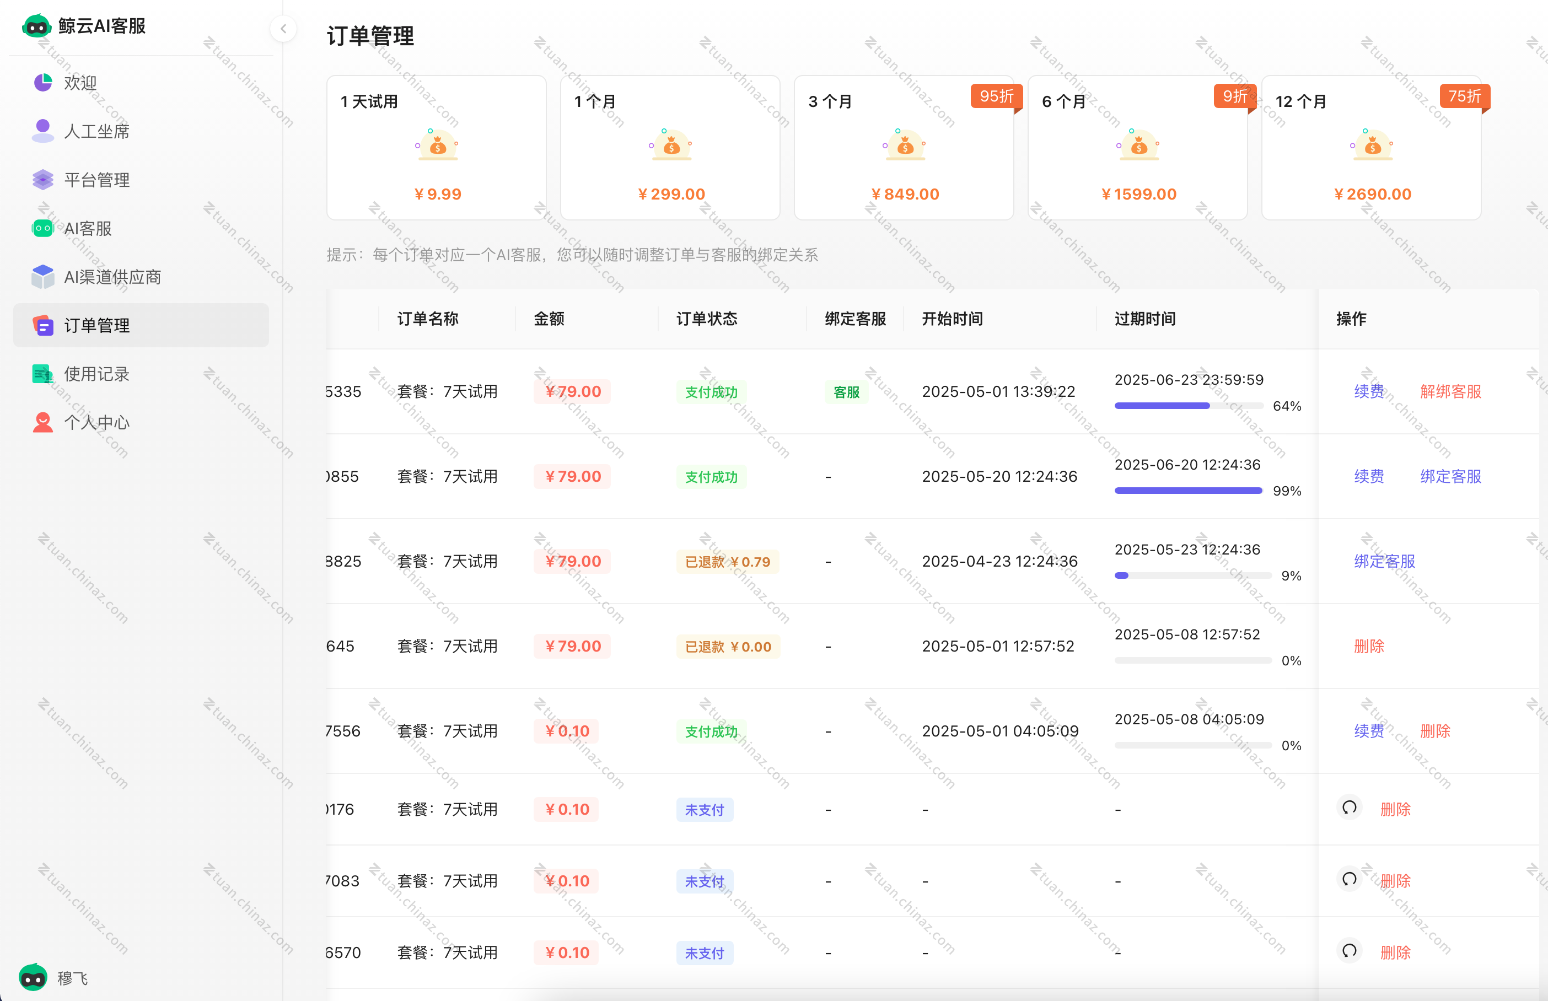
Task: Click the AI渠道供应商 cube icon
Action: (43, 277)
